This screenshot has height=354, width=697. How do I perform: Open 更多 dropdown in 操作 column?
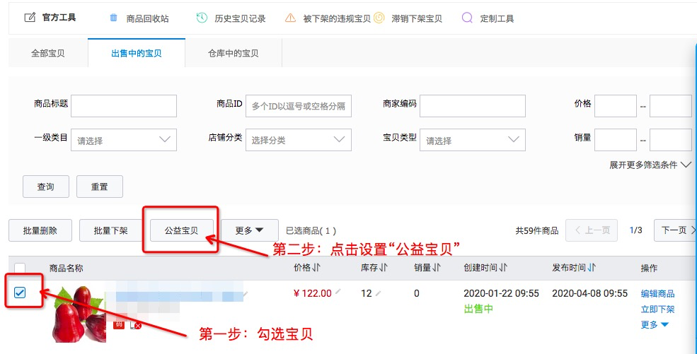pyautogui.click(x=655, y=325)
